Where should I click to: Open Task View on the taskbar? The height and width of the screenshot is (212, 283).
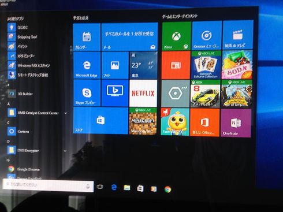coord(100,187)
